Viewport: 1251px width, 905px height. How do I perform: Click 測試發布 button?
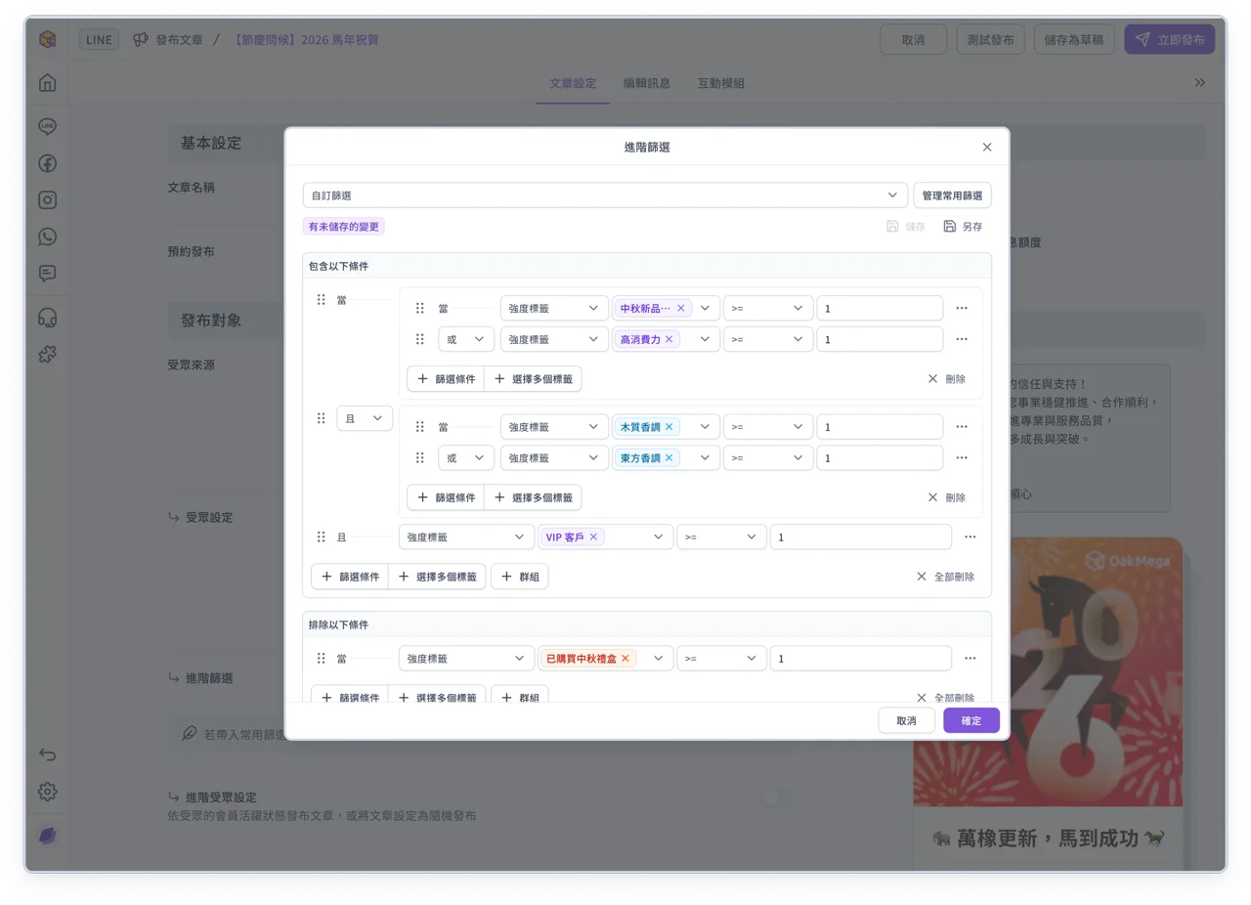pyautogui.click(x=990, y=40)
